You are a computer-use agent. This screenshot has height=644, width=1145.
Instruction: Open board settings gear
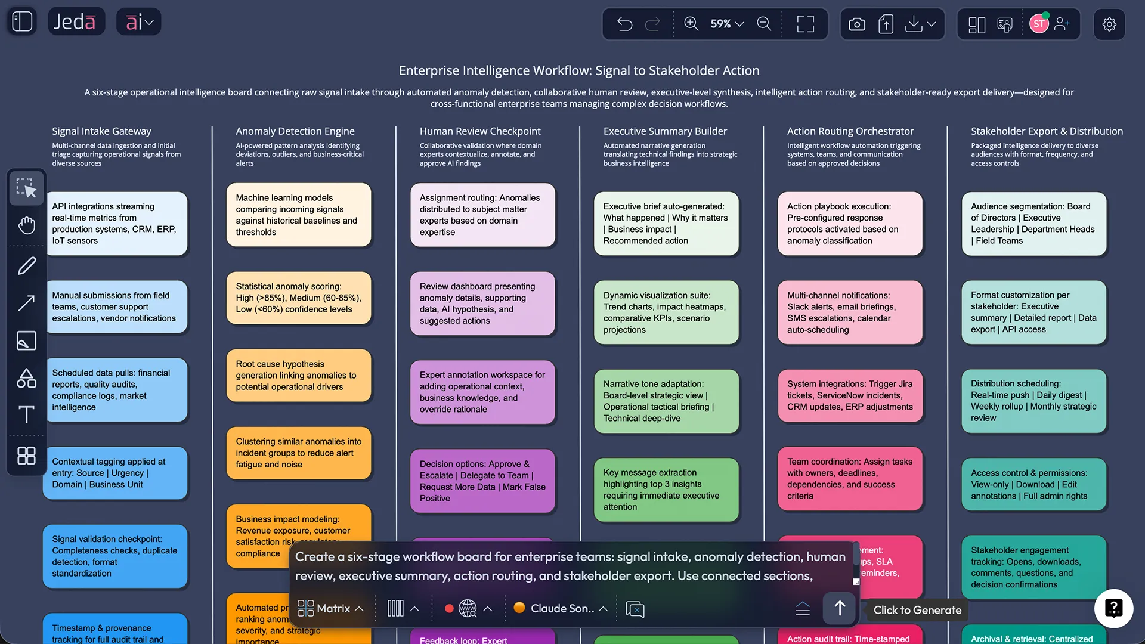[x=1110, y=24]
